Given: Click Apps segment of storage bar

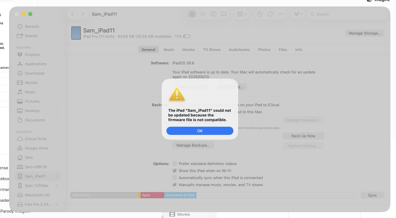Looking at the screenshot, I should tap(152, 195).
